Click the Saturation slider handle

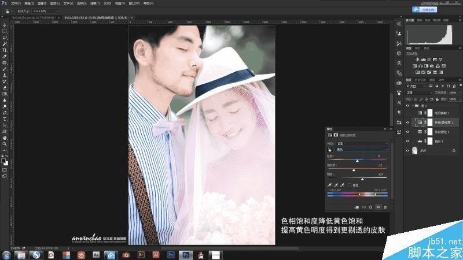354,169
